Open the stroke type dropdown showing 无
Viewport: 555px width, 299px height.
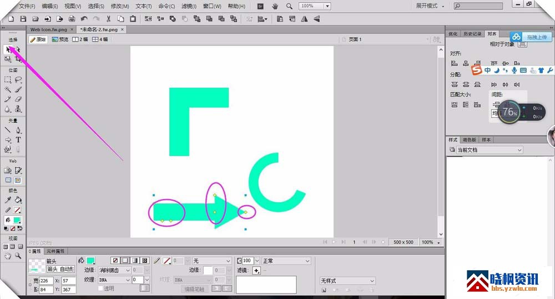[x=211, y=261]
